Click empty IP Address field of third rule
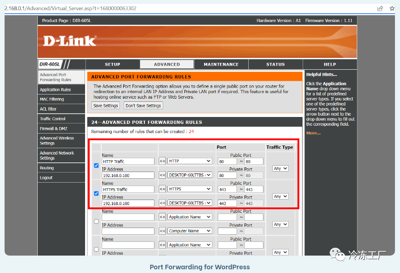Screen dimensions: 400x273 click(x=128, y=231)
